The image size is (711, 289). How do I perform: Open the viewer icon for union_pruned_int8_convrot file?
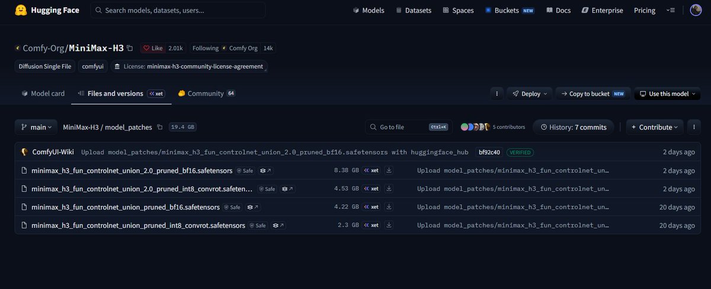pos(278,226)
